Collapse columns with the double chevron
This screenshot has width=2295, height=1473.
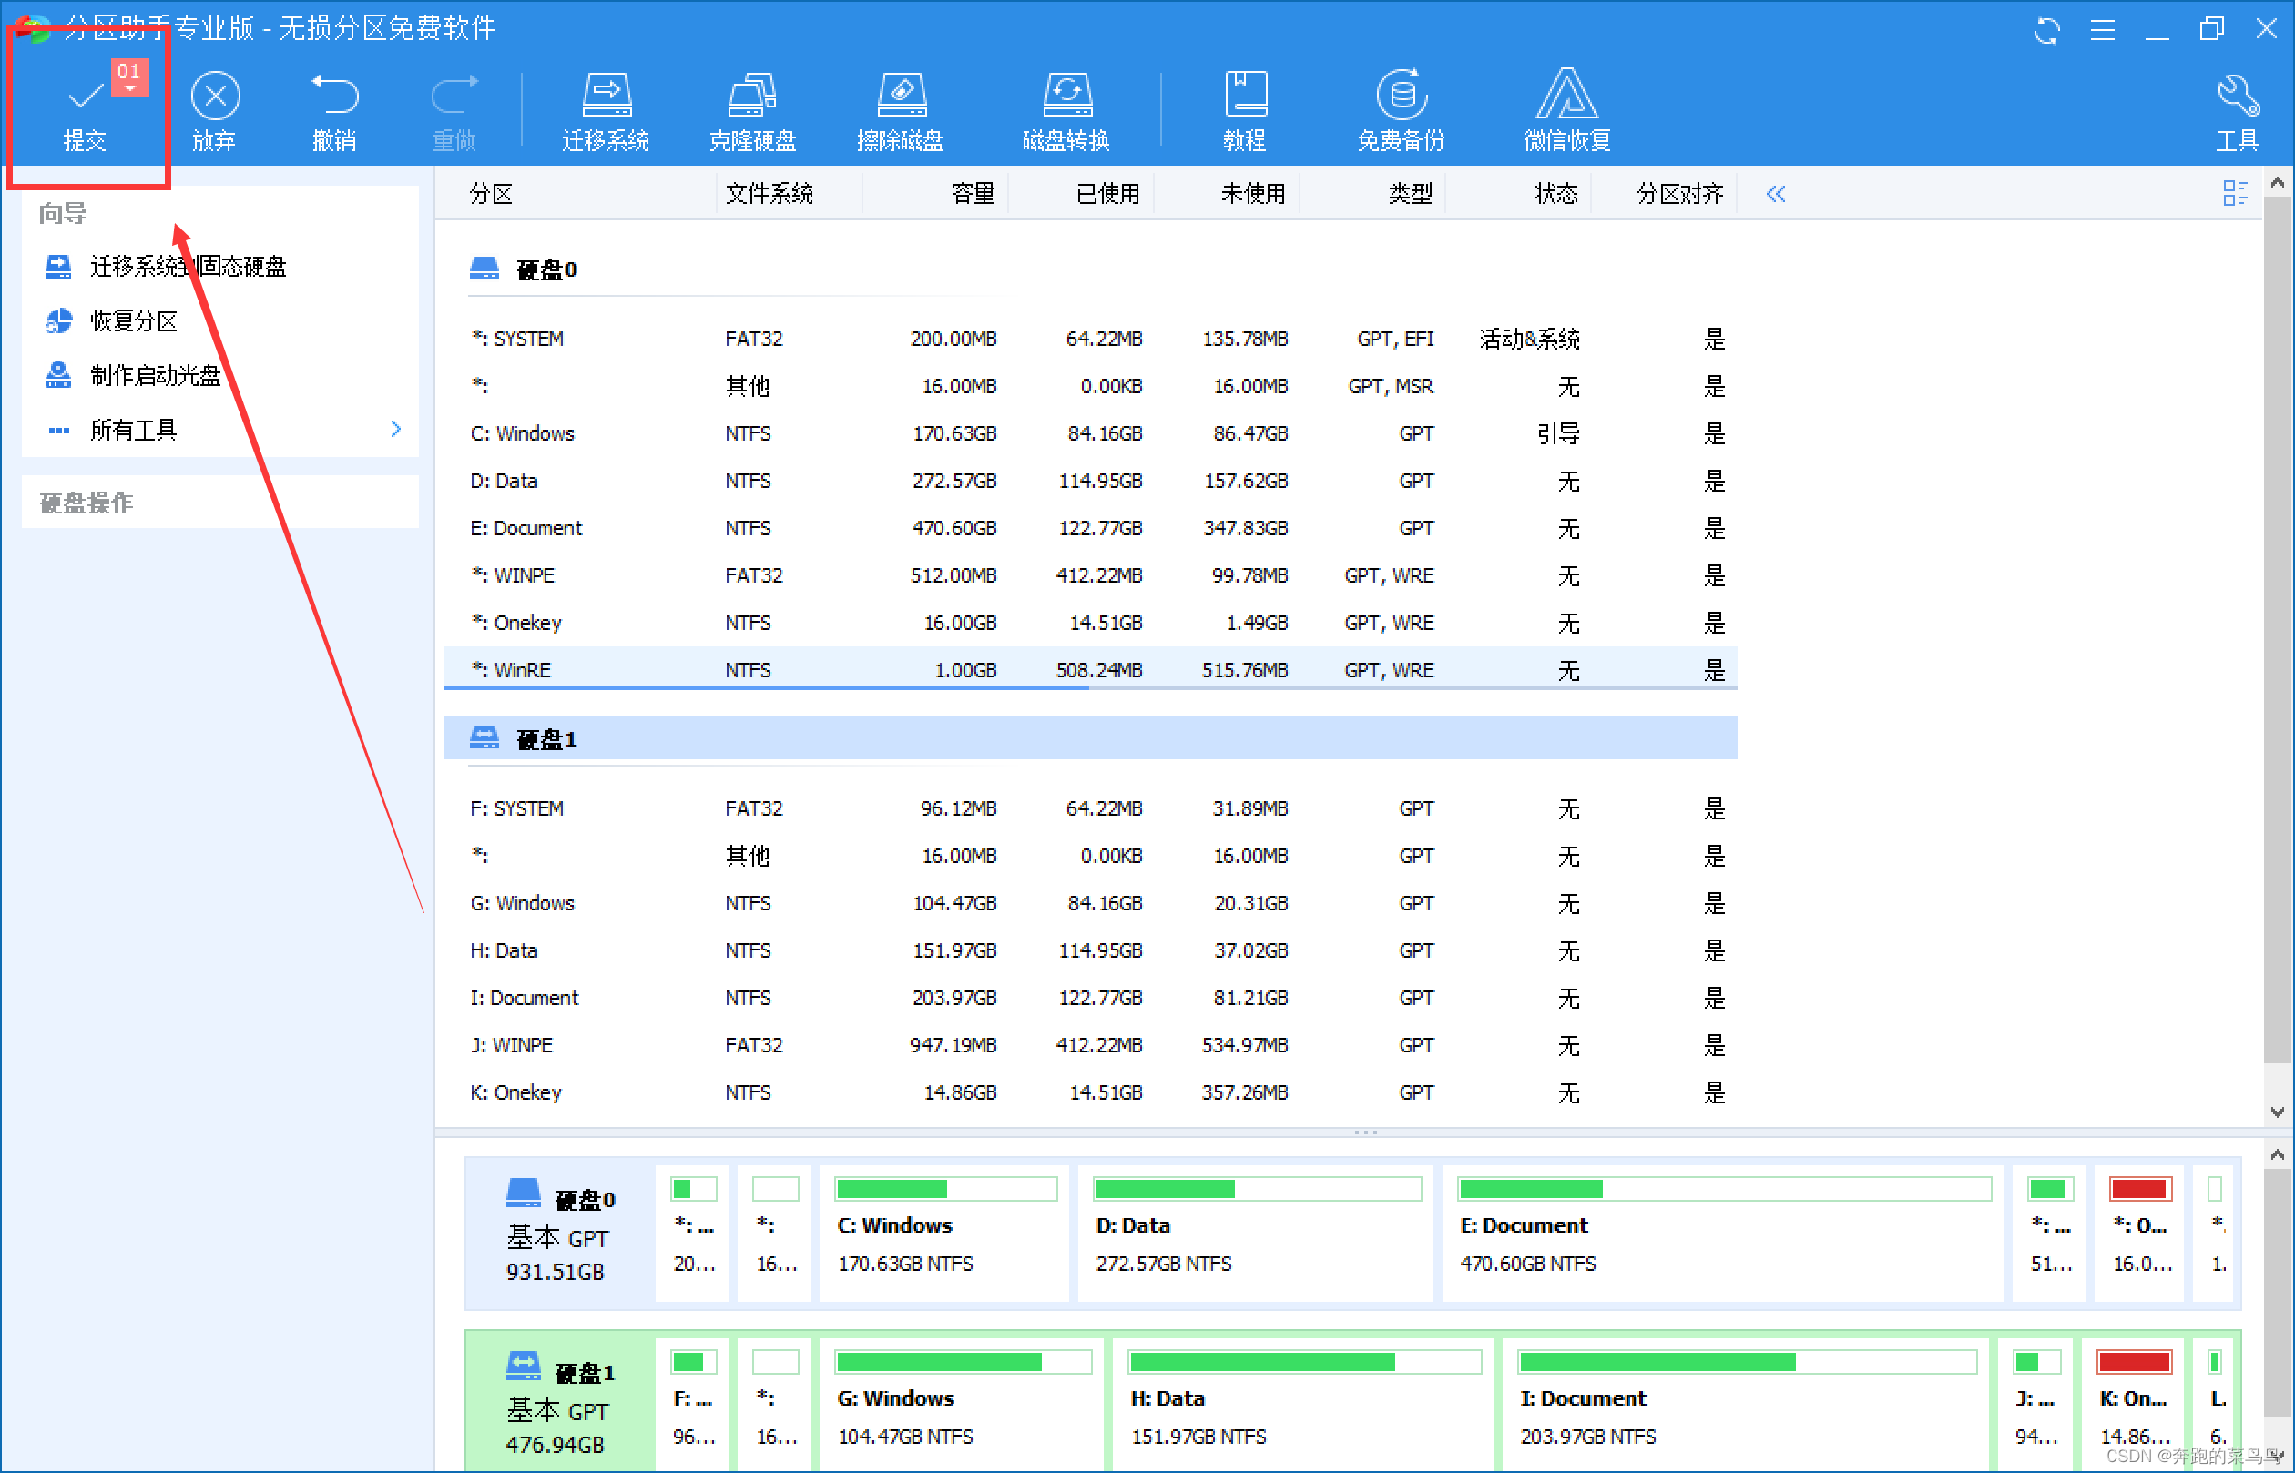(1776, 194)
